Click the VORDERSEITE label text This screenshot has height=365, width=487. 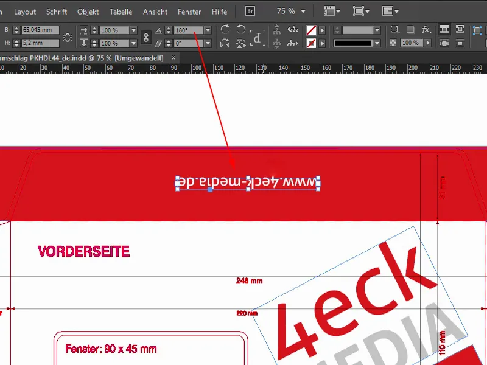click(x=83, y=251)
